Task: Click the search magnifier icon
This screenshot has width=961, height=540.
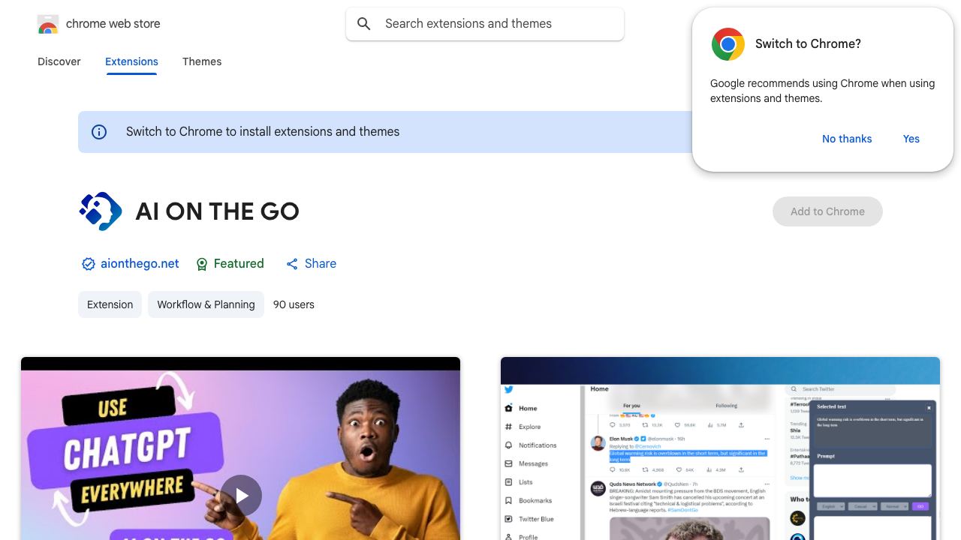Action: point(364,24)
